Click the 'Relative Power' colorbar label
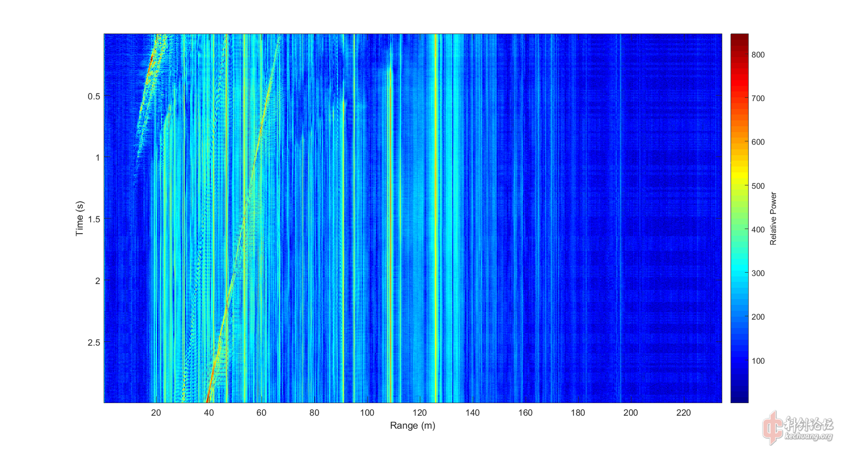This screenshot has height=453, width=841. pyautogui.click(x=773, y=218)
